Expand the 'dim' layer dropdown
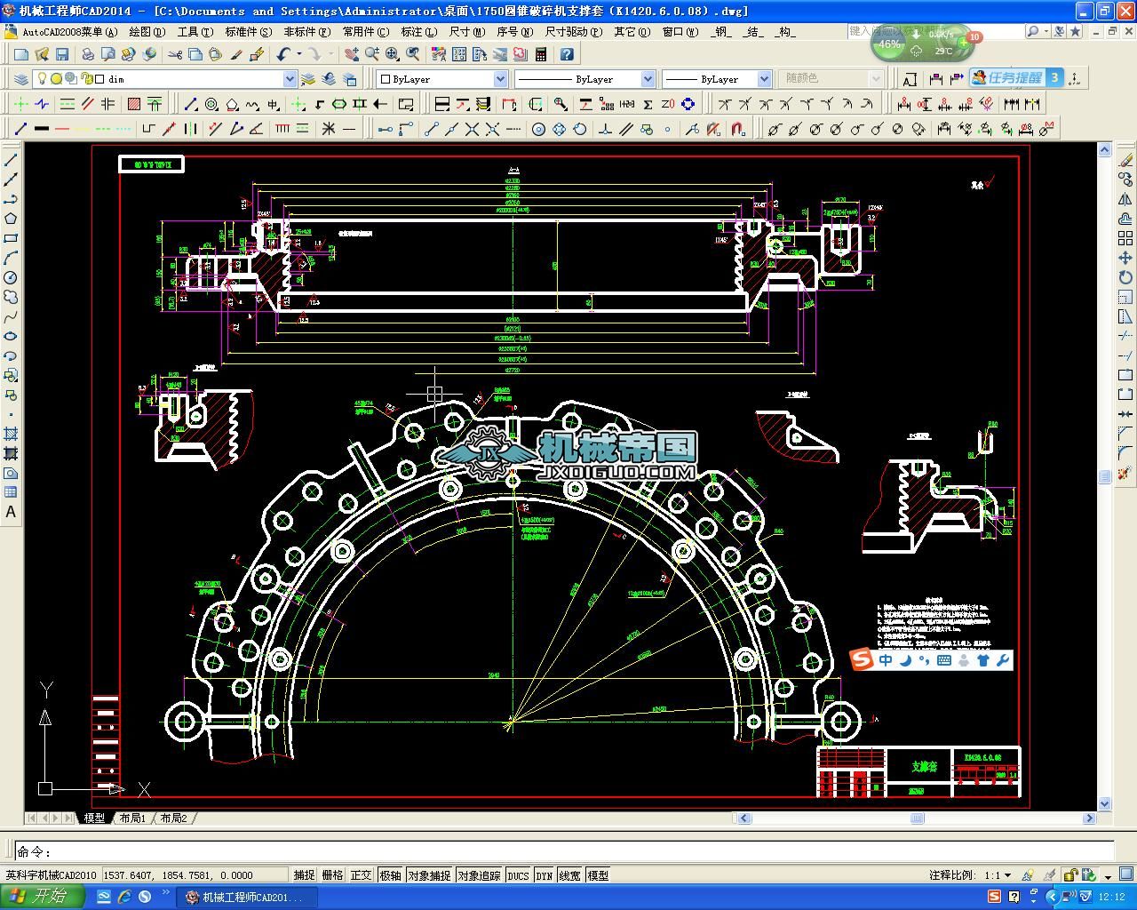Viewport: 1137px width, 910px height. [x=289, y=79]
